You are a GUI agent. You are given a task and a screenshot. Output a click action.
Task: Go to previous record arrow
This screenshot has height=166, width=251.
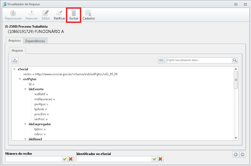coord(236,154)
